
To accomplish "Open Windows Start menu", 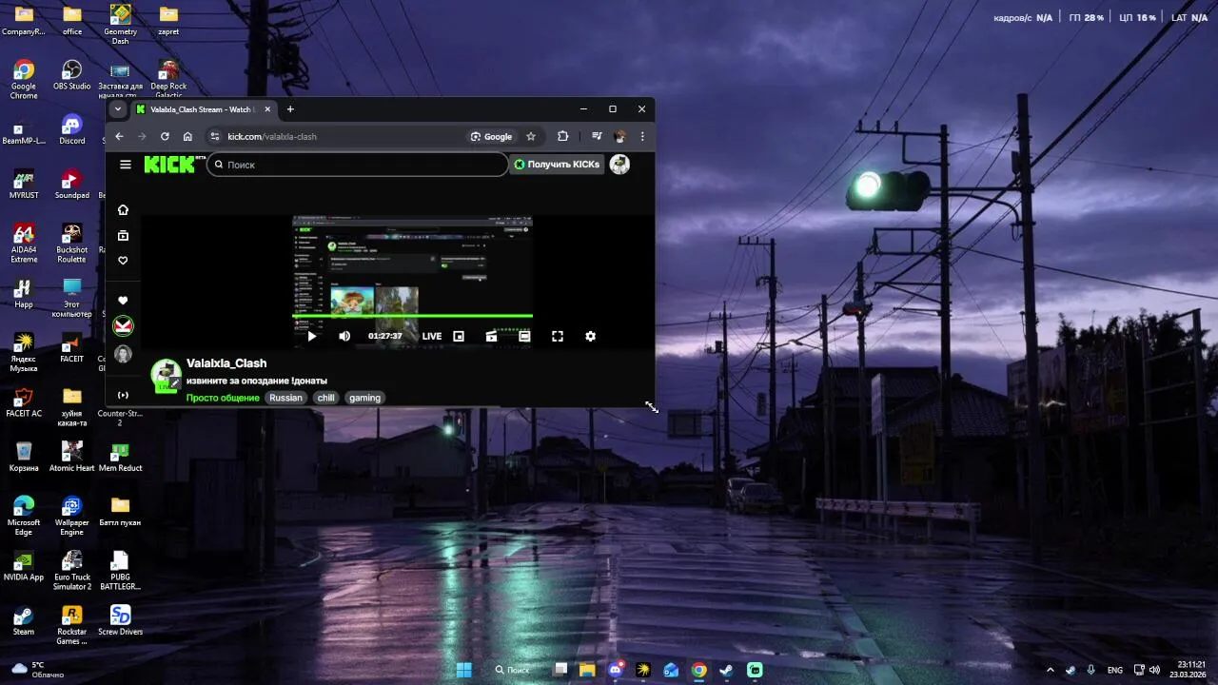I will (x=463, y=670).
